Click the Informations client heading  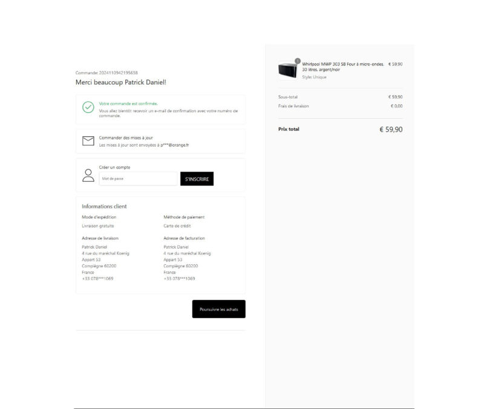pos(104,206)
